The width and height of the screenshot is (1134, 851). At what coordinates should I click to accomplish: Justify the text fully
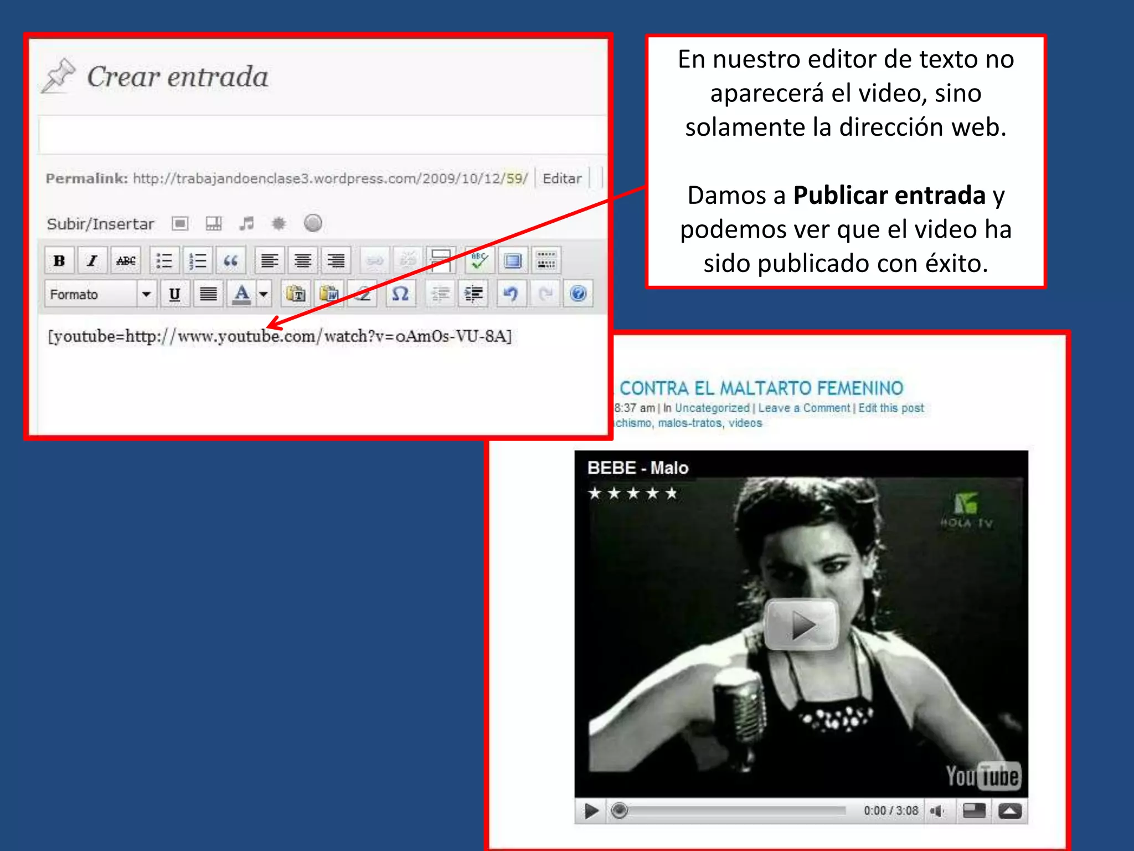point(208,294)
